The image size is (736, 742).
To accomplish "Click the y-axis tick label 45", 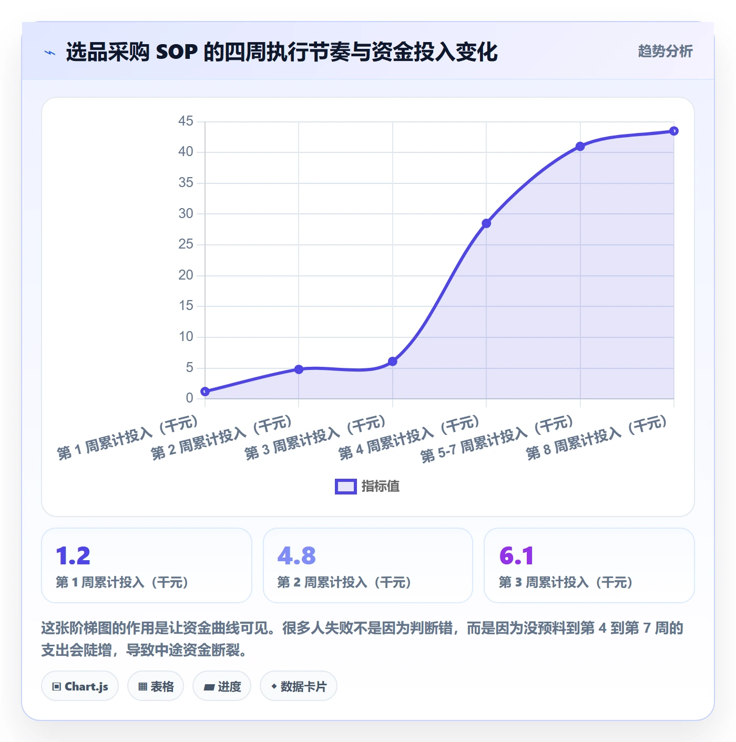I will (186, 121).
